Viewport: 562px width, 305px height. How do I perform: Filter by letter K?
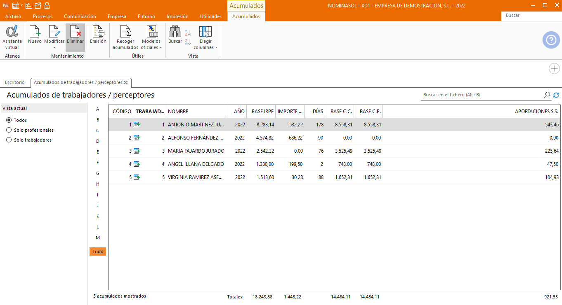98,216
